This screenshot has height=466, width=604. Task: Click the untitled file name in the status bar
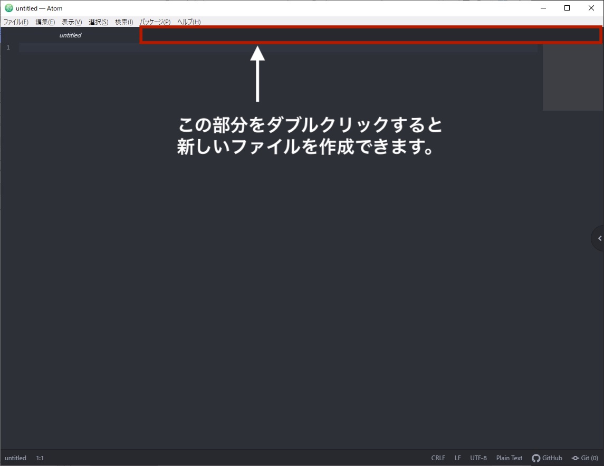tap(15, 458)
